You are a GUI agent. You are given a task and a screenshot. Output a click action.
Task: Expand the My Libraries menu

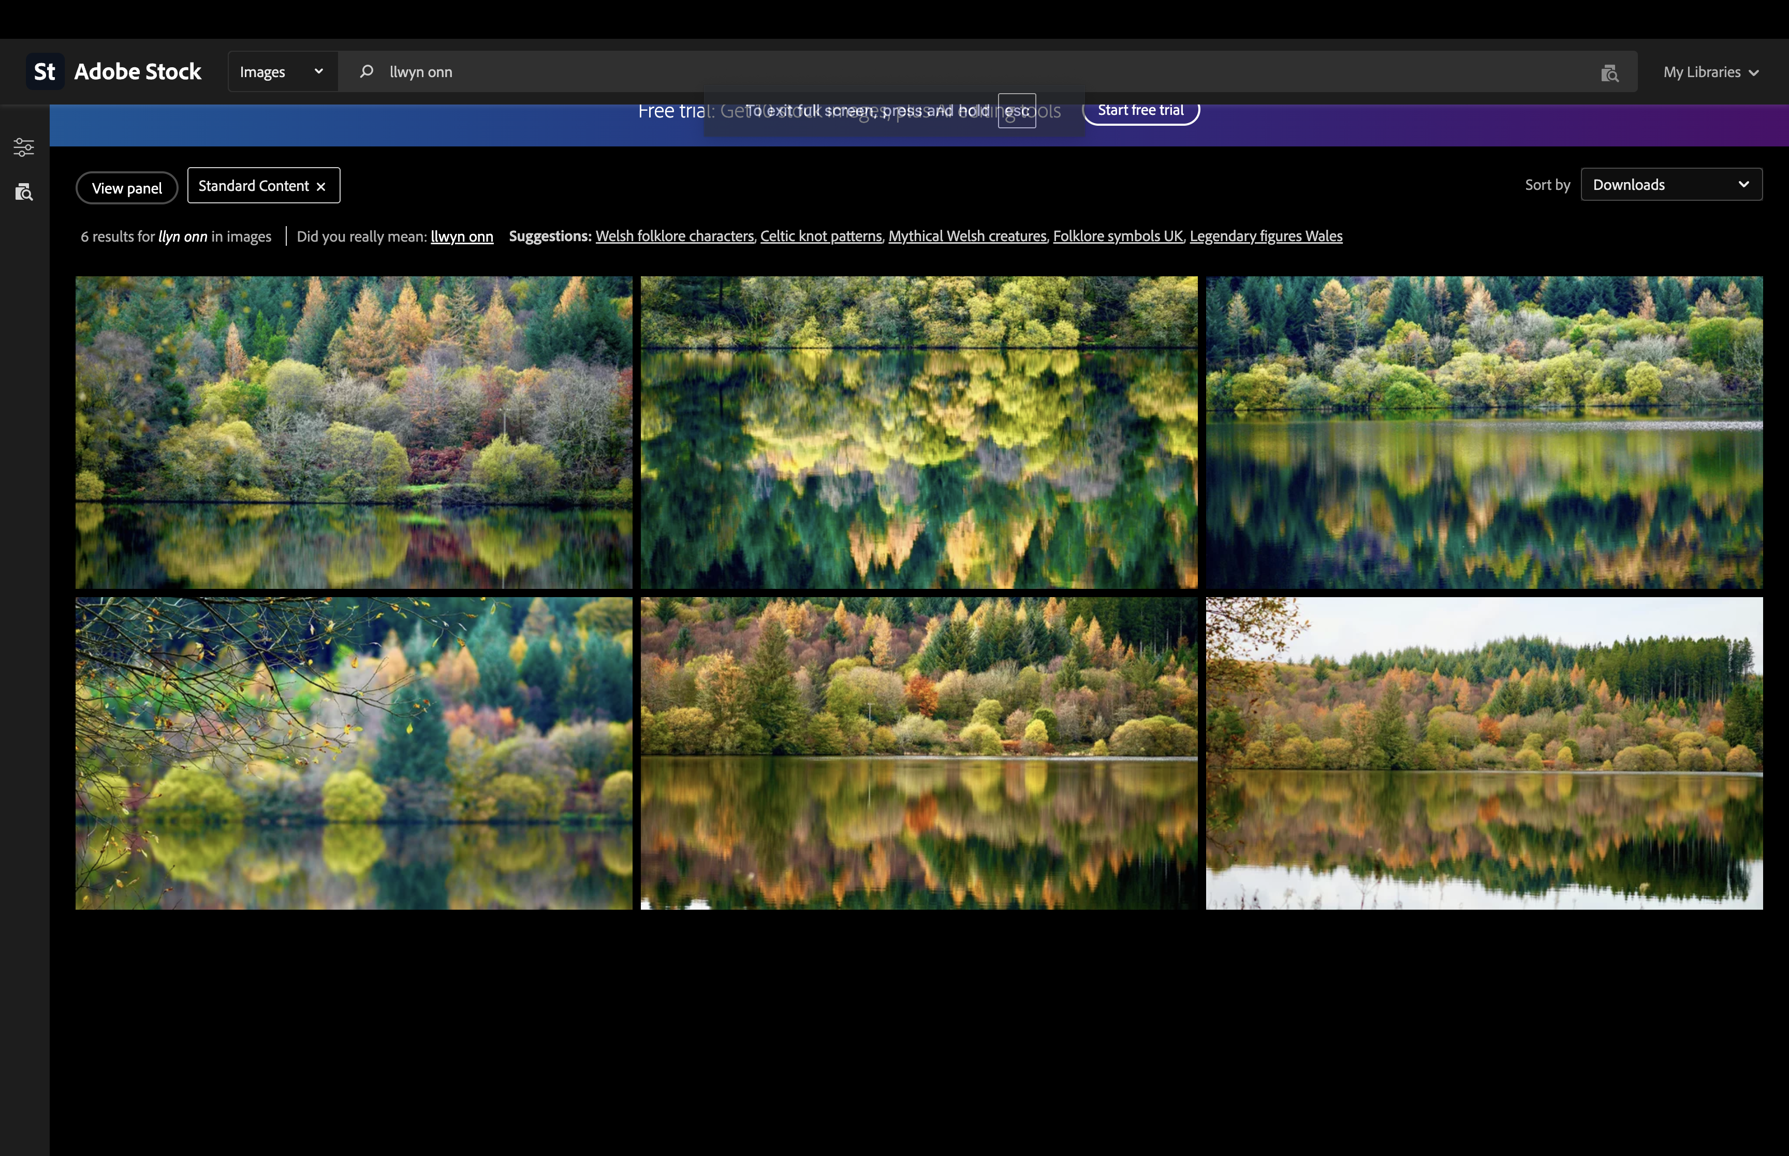click(1711, 73)
